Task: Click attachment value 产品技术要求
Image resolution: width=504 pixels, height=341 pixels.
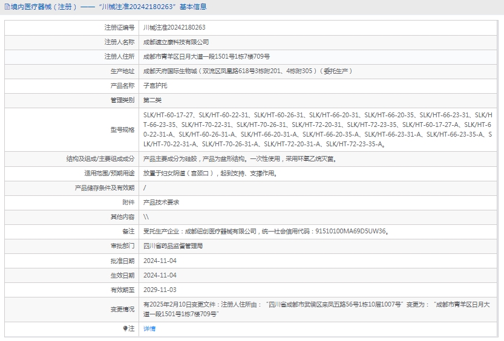Action: tap(161, 203)
